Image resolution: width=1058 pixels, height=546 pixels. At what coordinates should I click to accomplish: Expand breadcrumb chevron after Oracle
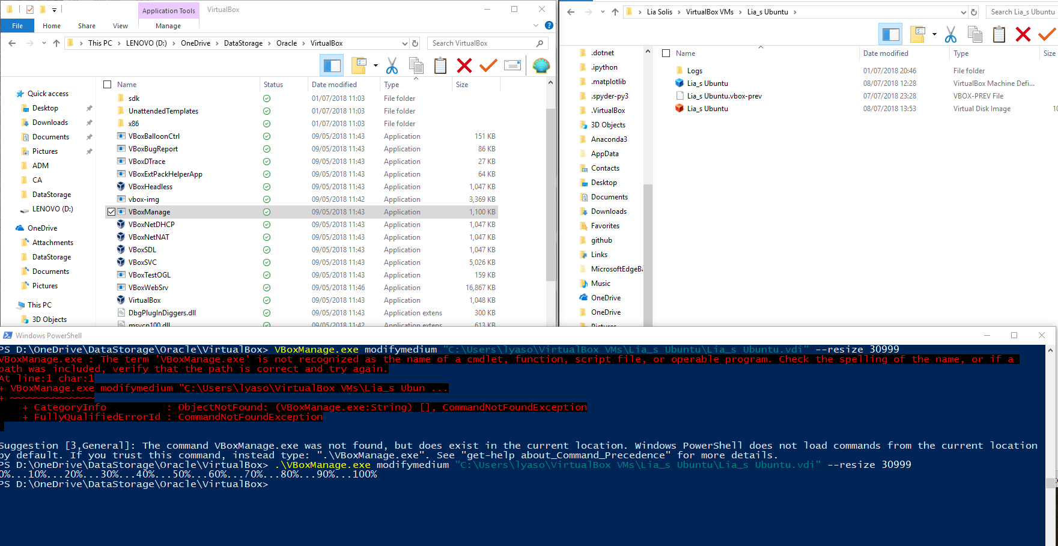(x=303, y=43)
